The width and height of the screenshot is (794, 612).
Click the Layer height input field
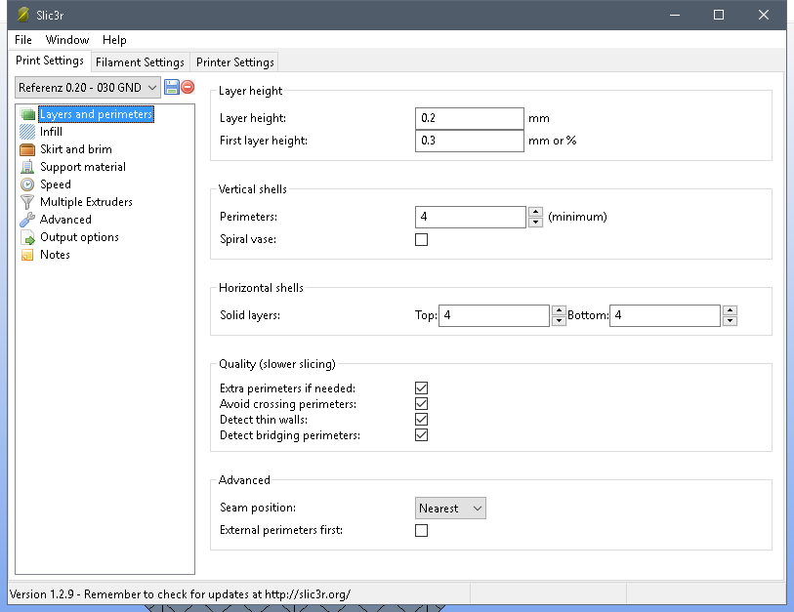pyautogui.click(x=470, y=118)
